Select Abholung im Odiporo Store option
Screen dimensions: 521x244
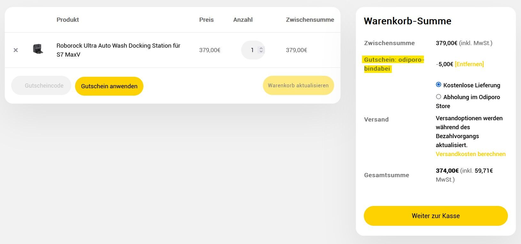(439, 97)
